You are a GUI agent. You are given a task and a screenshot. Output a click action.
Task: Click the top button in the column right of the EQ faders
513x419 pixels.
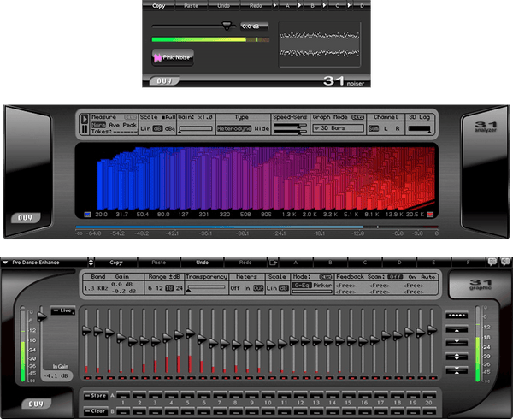[457, 315]
